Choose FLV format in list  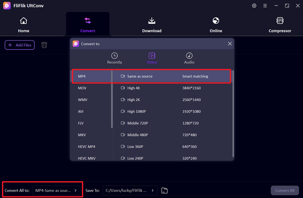[x=91, y=123]
